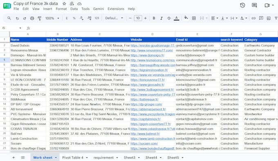
Task: Open the batimeaux.fr website link
Action: (144, 99)
